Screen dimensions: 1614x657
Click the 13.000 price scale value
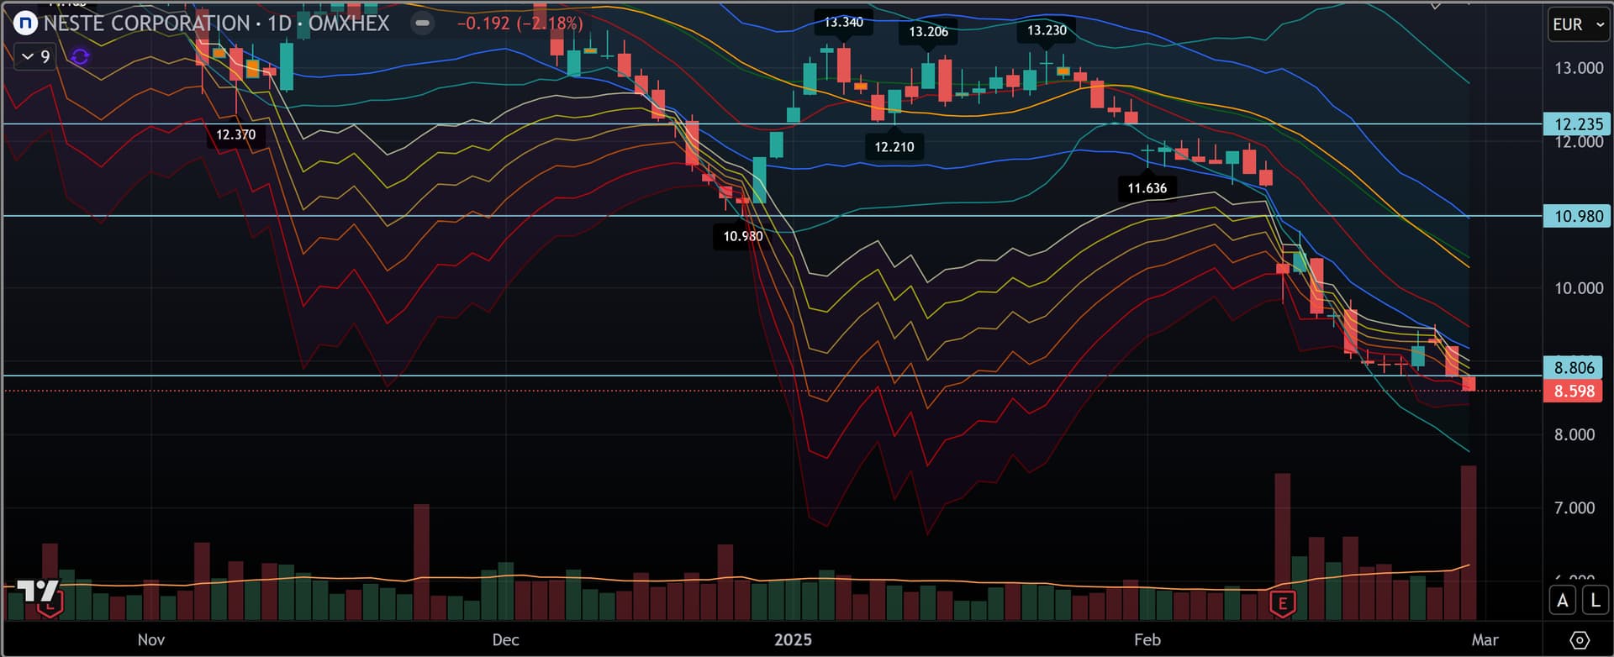click(1579, 68)
